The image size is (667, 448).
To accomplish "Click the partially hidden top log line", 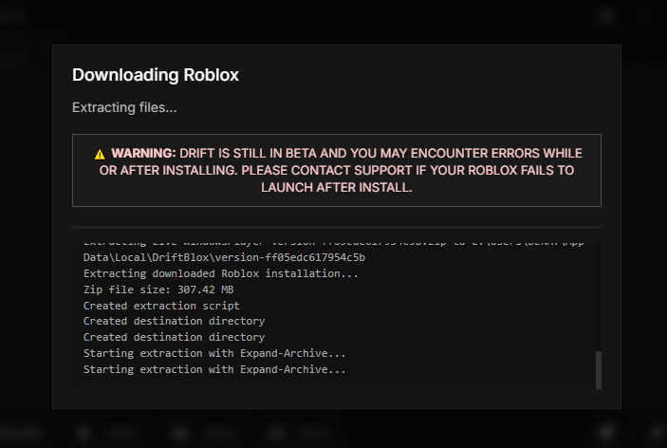I will click(x=332, y=243).
